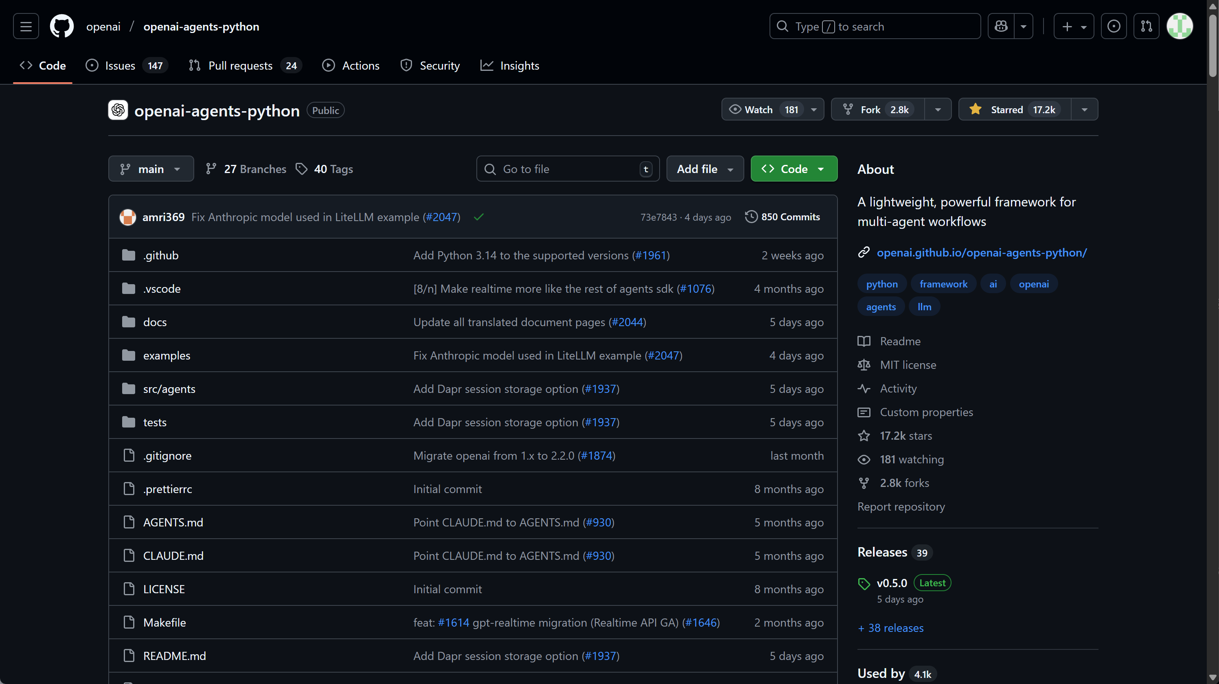Focus the Go to file input
Viewport: 1219px width, 684px height.
tap(568, 169)
